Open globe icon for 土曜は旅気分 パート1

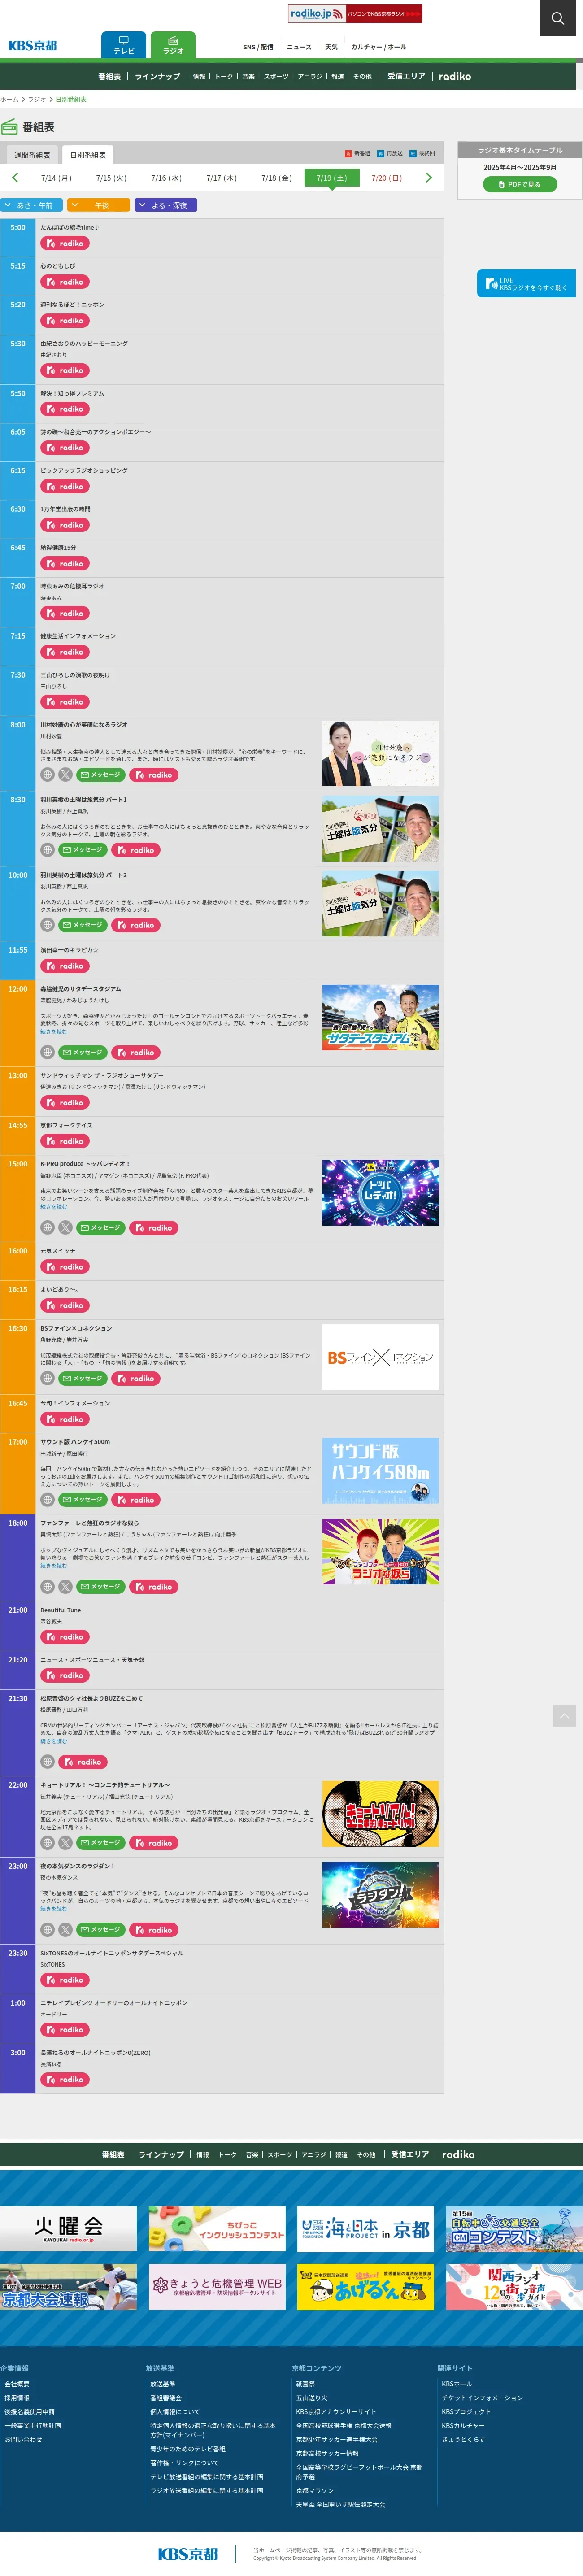[47, 850]
